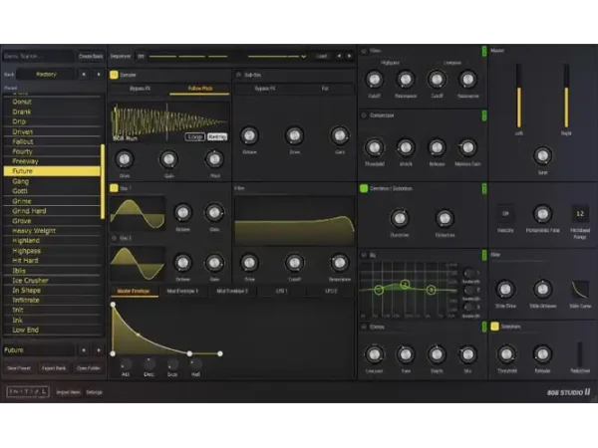Screen dimensions: 598x448
Task: Toggle the Osc 2 power button
Action: pyautogui.click(x=114, y=238)
